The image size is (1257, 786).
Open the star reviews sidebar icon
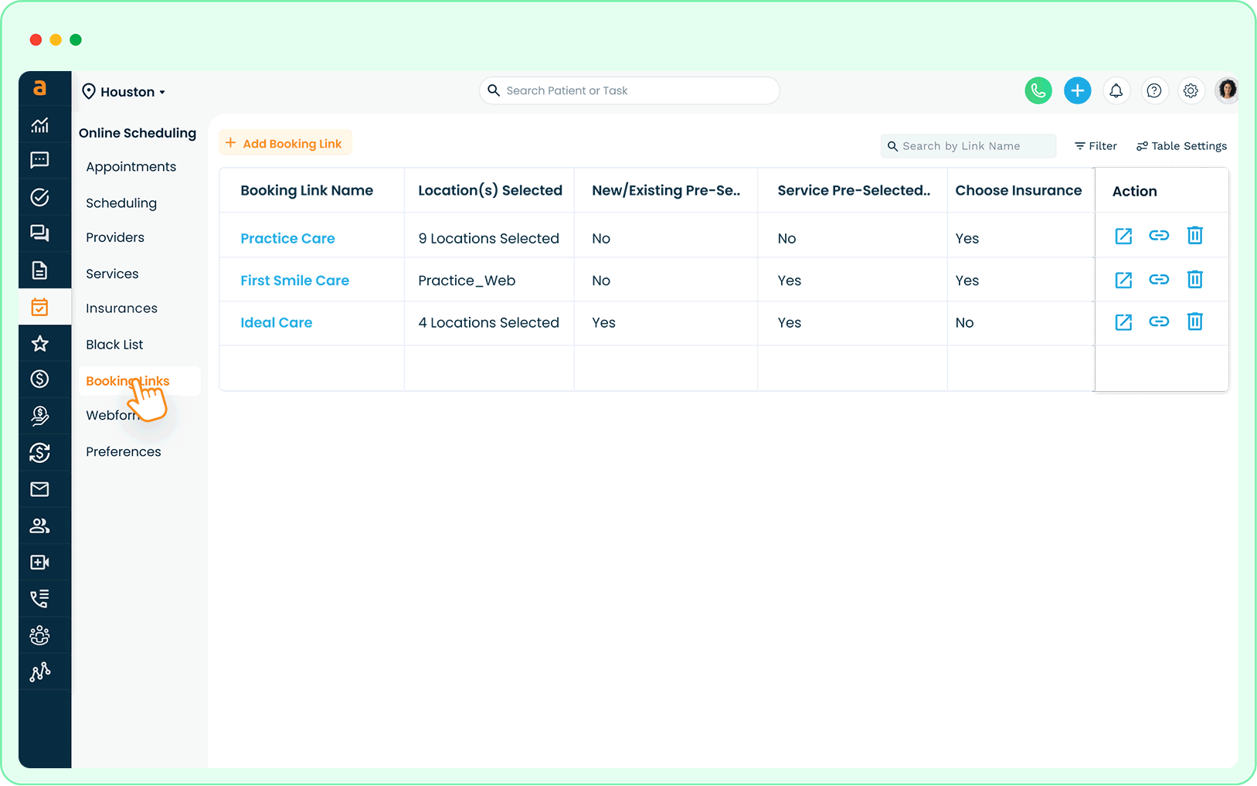click(40, 344)
